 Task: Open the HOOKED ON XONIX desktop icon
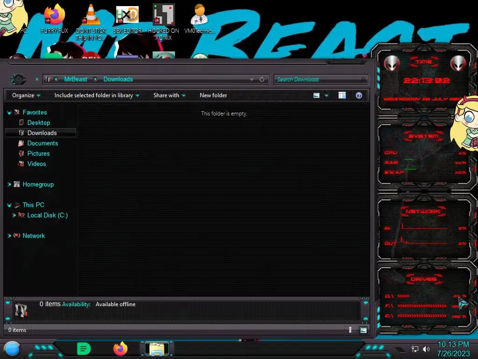click(163, 22)
